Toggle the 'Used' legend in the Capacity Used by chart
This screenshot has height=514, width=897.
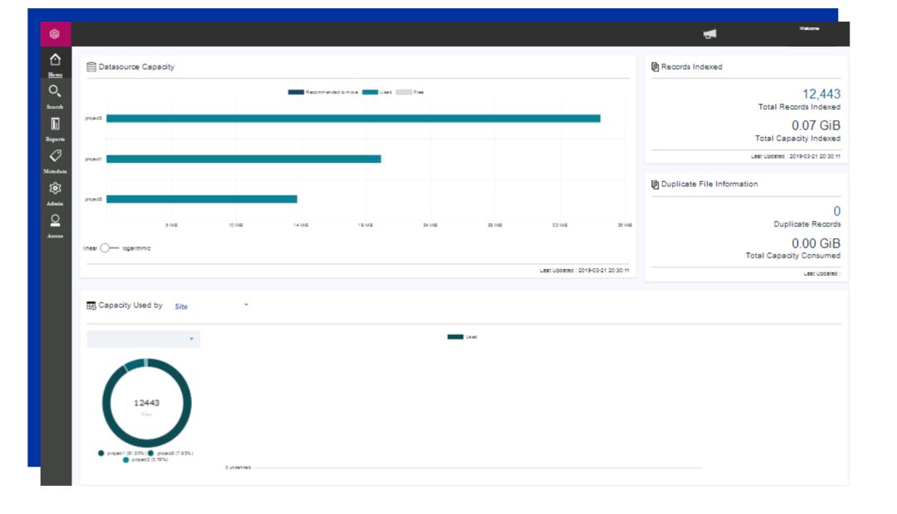(455, 337)
